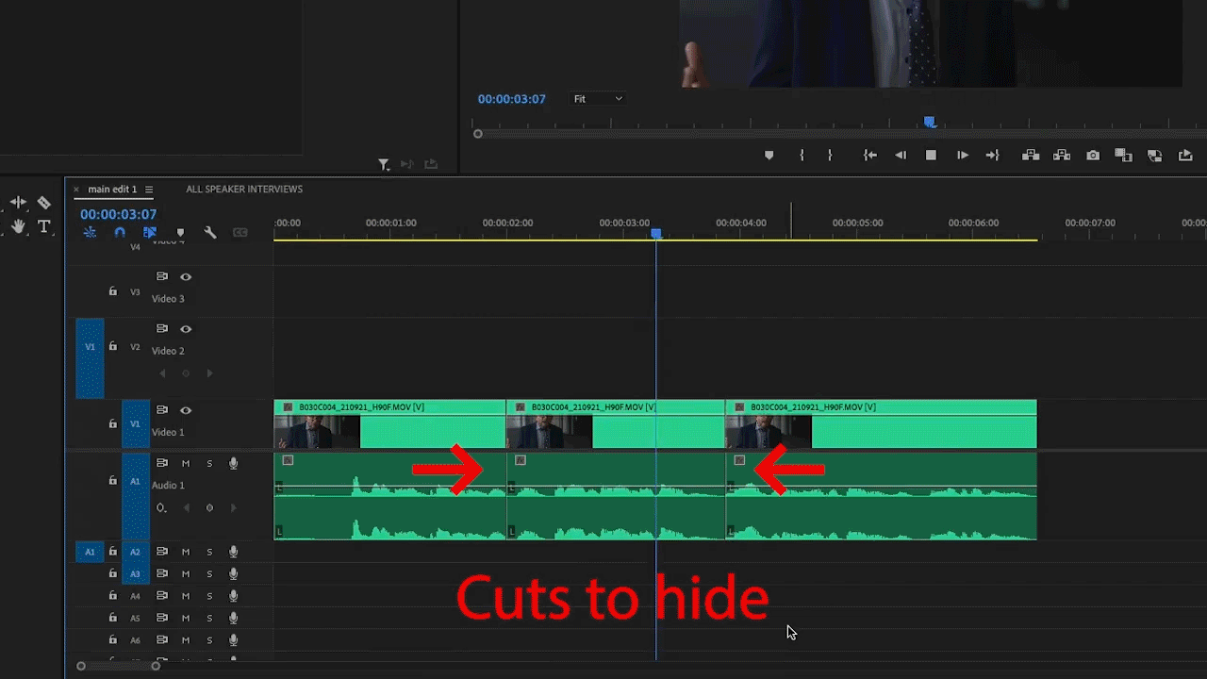
Task: Hide the Video 2 track output
Action: pyautogui.click(x=186, y=329)
